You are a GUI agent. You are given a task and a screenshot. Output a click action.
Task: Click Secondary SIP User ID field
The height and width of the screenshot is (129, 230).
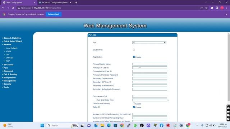[149, 82]
